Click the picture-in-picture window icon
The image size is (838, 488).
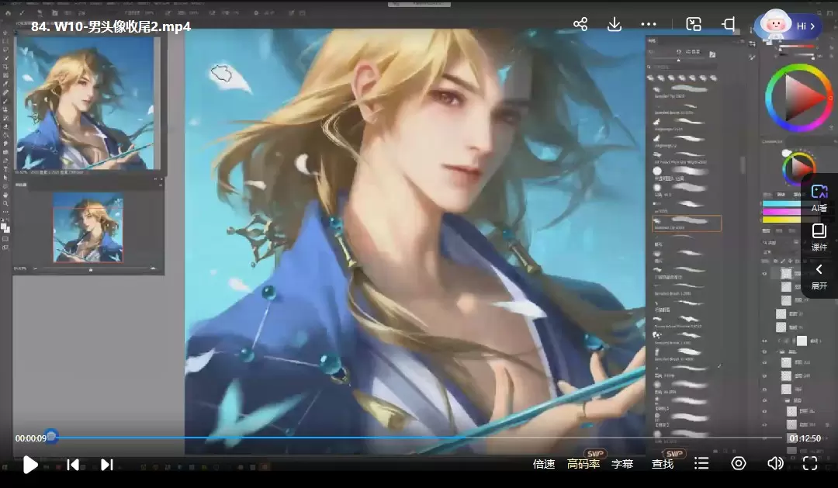[694, 24]
